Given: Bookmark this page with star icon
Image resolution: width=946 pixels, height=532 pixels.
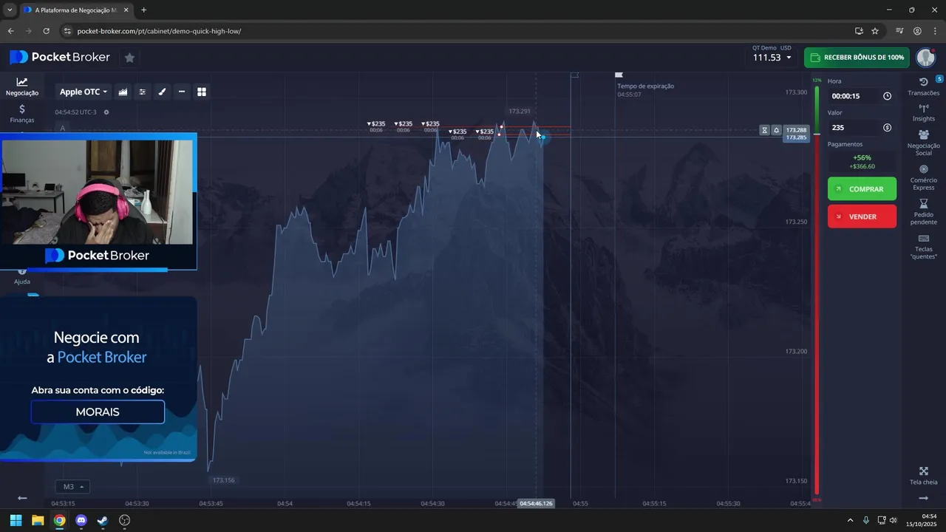Looking at the screenshot, I should (x=875, y=31).
